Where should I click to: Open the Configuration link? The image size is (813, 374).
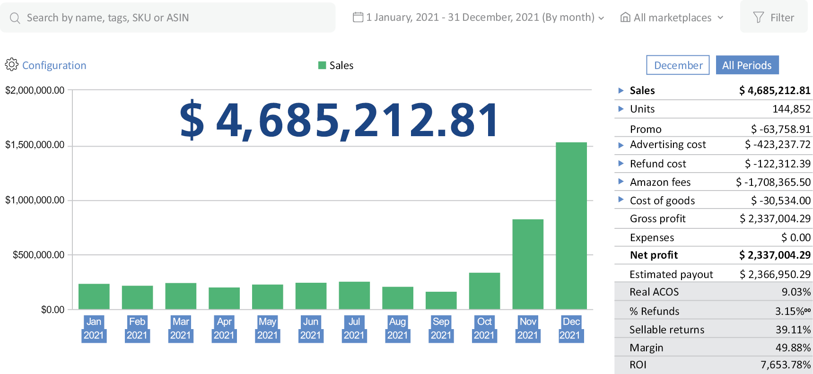[54, 65]
